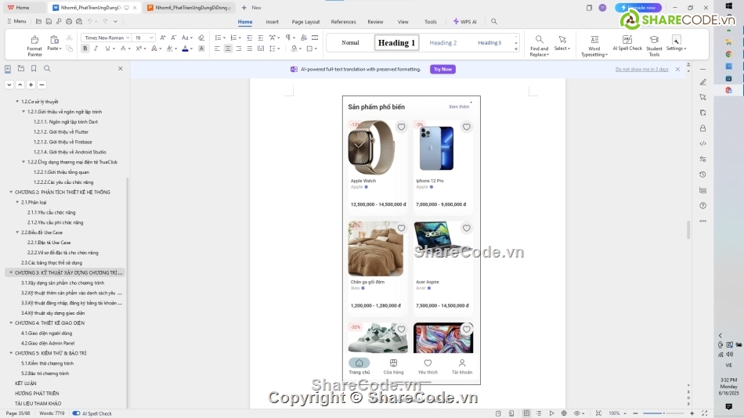
Task: Enter full screen mode from status bar
Action: point(705,413)
